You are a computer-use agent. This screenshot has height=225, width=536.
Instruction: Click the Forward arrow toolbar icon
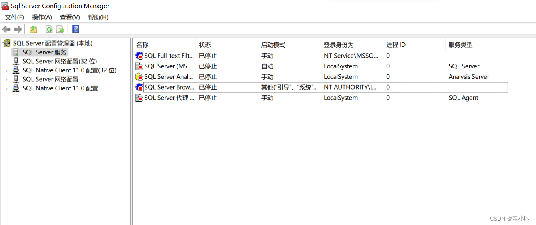[18, 29]
